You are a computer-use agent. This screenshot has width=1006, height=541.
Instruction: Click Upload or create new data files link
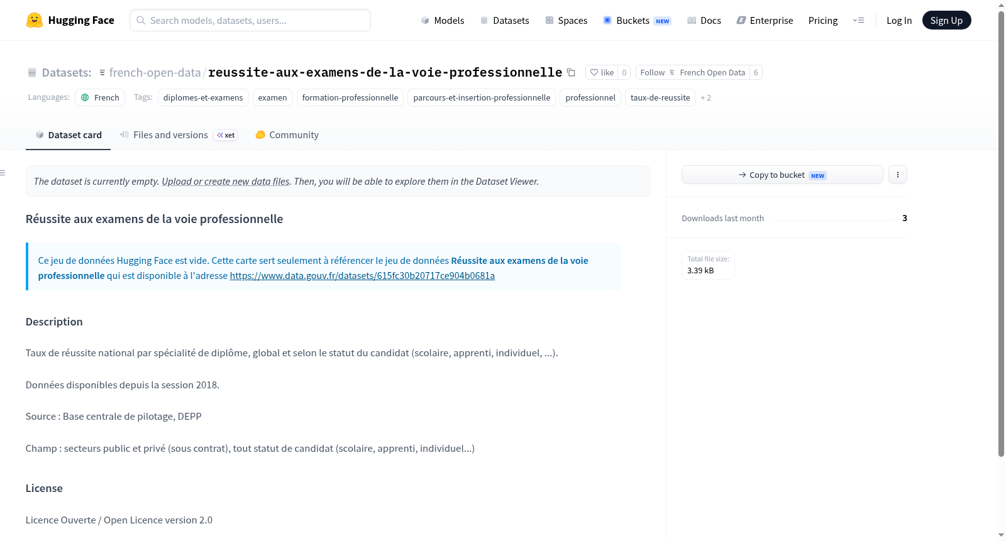coord(226,181)
